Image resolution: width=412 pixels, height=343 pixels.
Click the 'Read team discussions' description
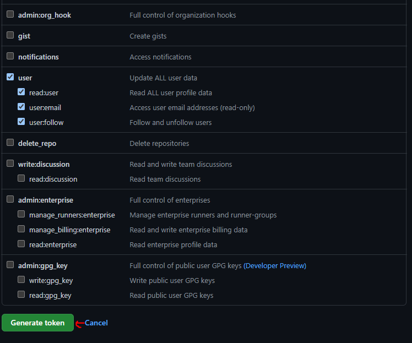click(165, 179)
